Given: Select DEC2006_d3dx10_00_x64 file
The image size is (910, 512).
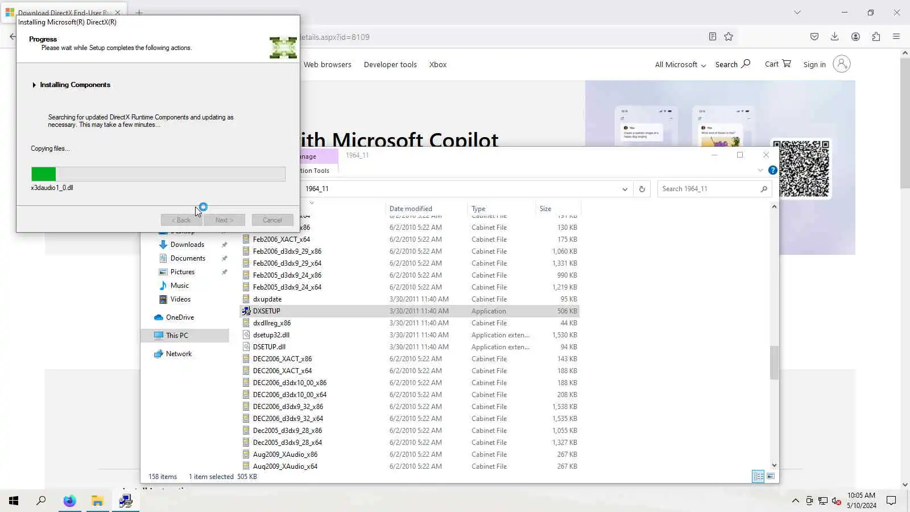Looking at the screenshot, I should click(x=289, y=395).
